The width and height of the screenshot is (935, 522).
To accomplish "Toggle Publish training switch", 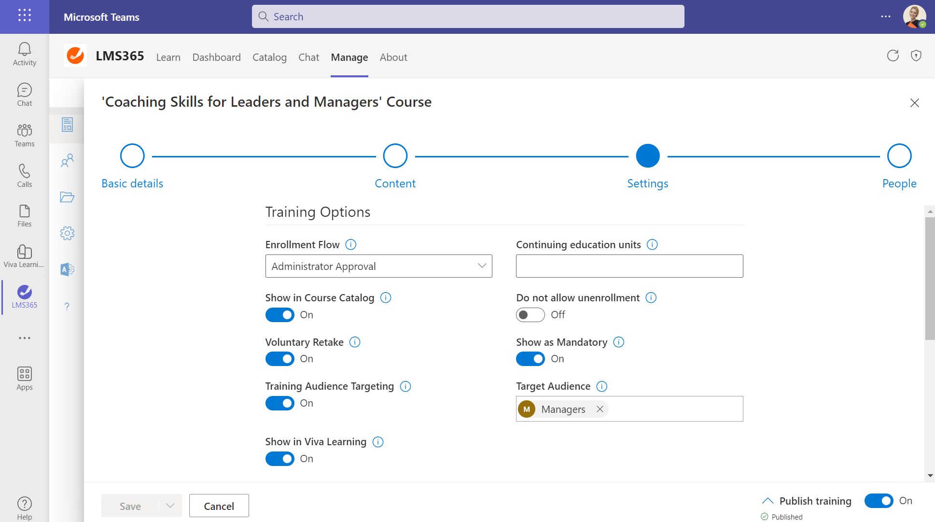I will 879,501.
